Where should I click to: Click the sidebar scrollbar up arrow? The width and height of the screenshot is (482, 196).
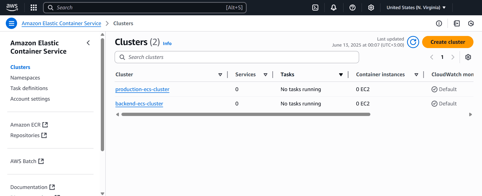[x=102, y=34]
